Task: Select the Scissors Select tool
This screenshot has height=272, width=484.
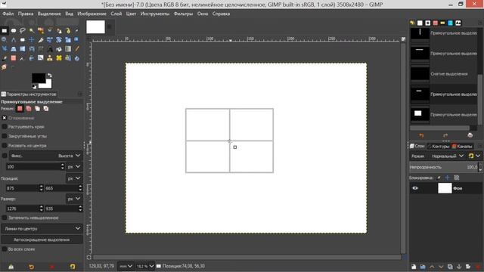Action: [x=50, y=30]
